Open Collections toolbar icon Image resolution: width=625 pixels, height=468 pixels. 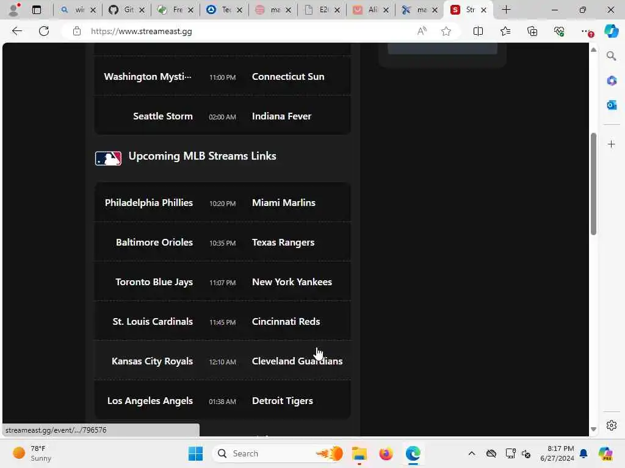[532, 31]
